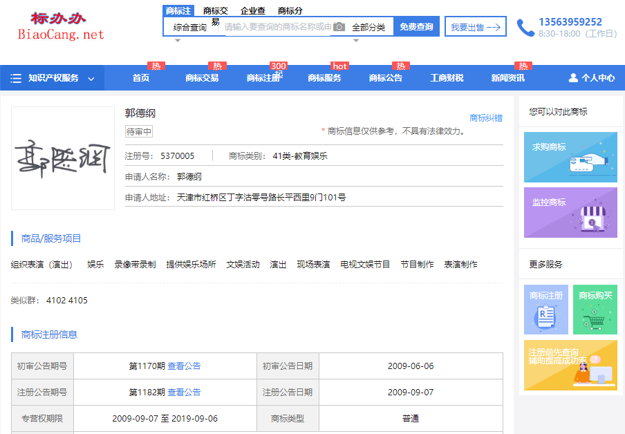The width and height of the screenshot is (625, 434).
Task: View announcement for 第1170期
Action: click(184, 366)
